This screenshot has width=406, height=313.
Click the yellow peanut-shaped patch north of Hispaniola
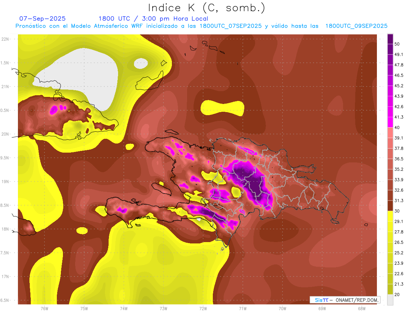[x=222, y=108]
